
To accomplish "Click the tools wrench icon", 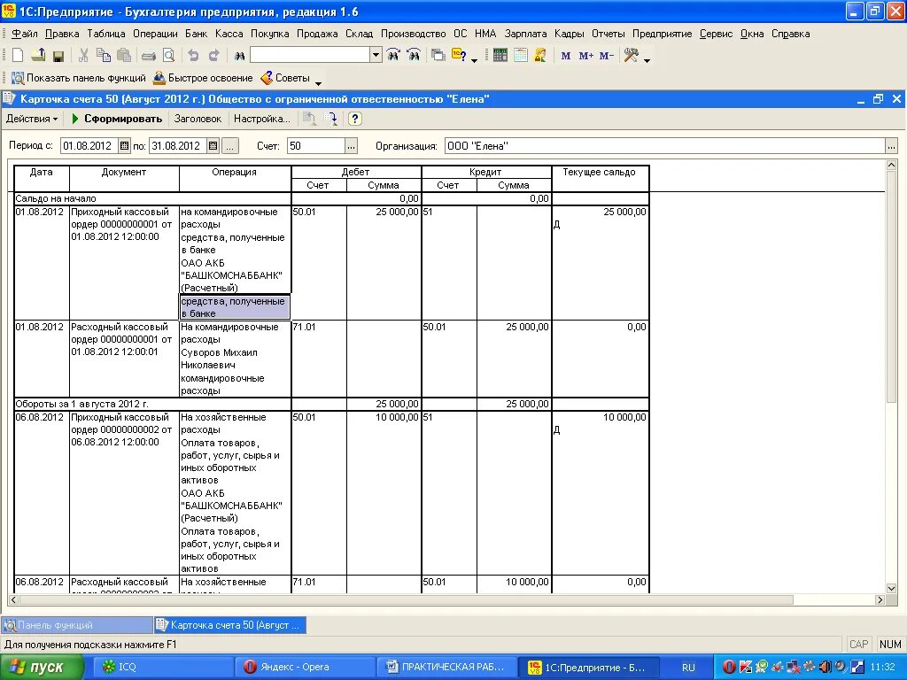I will point(631,56).
